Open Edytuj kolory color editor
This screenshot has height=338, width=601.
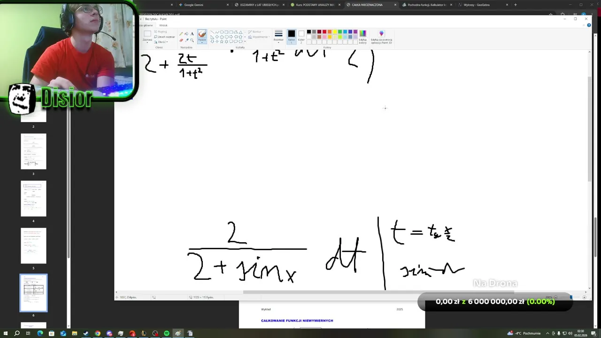coord(362,36)
